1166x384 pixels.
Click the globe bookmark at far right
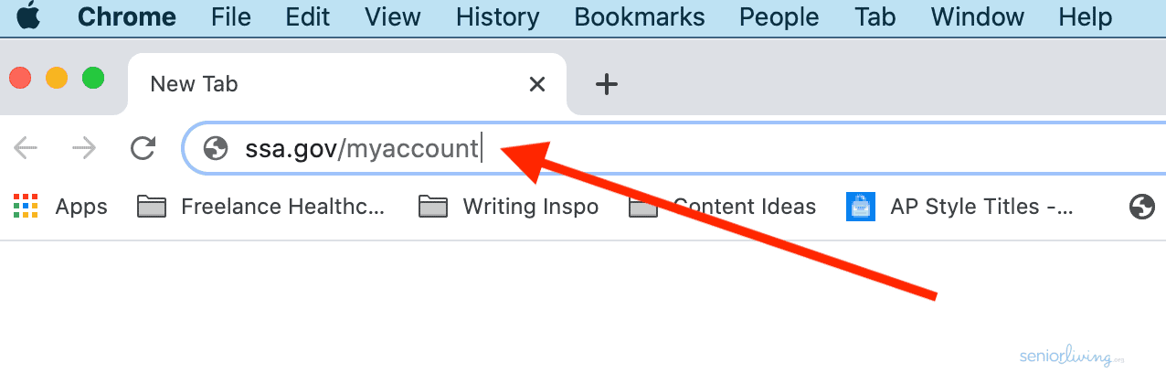pyautogui.click(x=1141, y=208)
